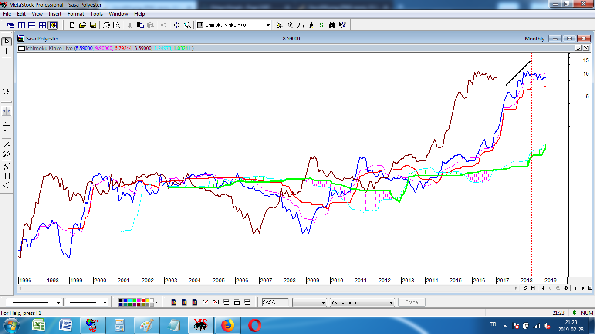The image size is (595, 334).
Task: Save chart with the floppy disk icon
Action: [93, 25]
